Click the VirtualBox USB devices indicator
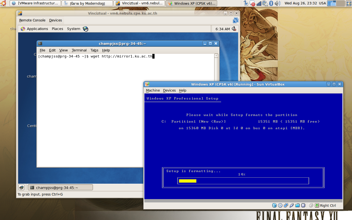The height and width of the screenshot is (220, 352). coord(292,205)
